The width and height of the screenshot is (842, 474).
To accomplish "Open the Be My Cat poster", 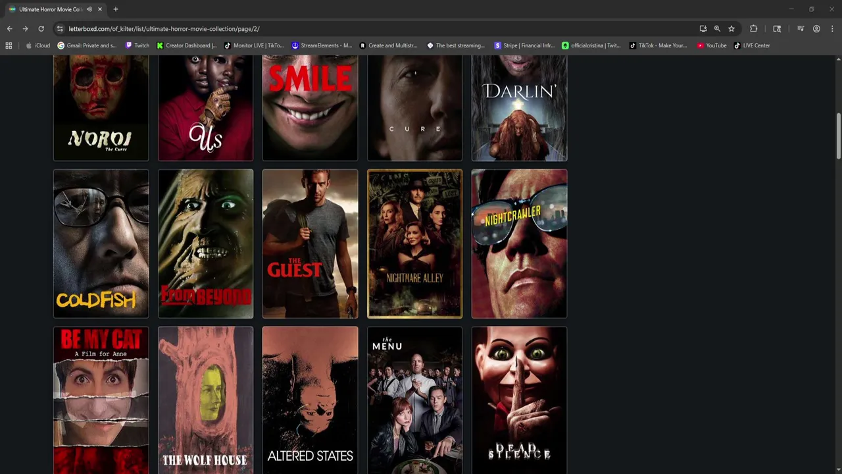I will point(101,400).
